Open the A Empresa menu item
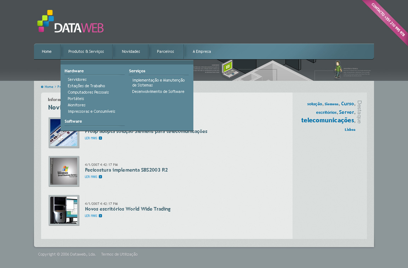 coord(202,52)
